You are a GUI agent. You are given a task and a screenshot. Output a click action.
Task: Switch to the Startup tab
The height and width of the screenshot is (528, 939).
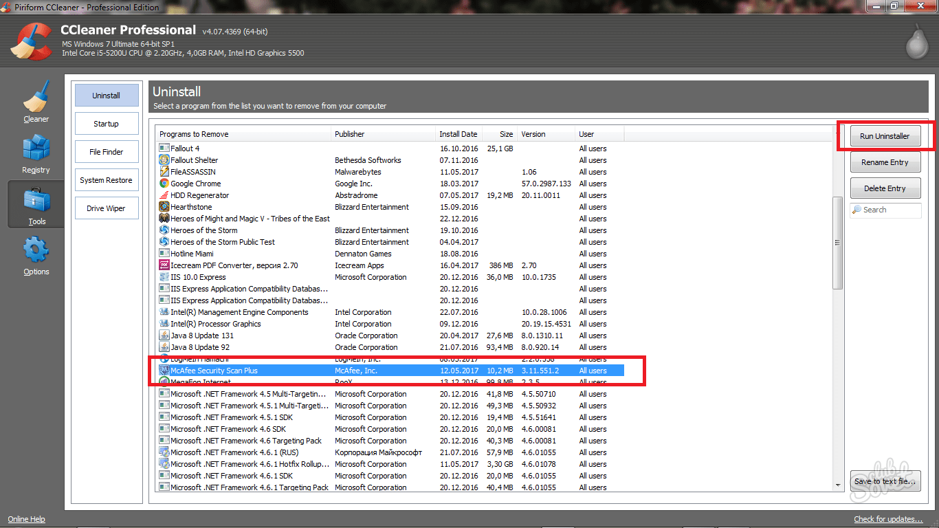point(107,124)
